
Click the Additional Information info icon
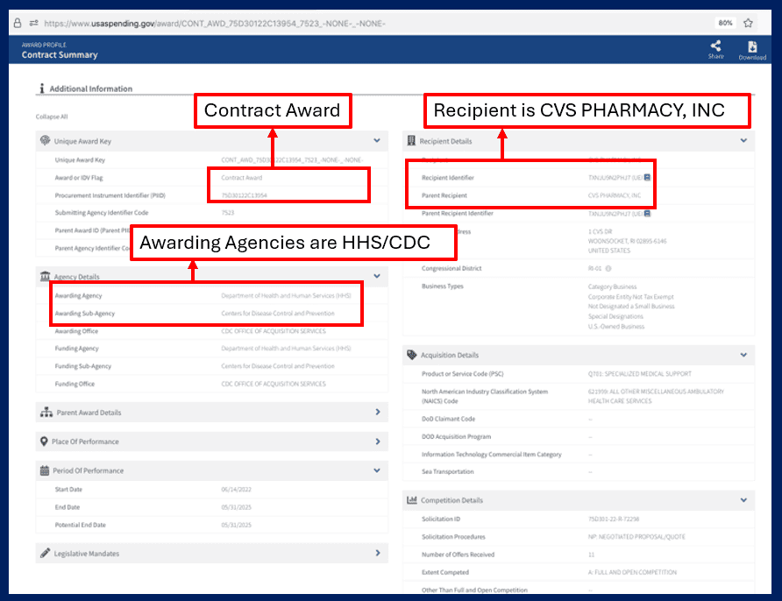[x=42, y=88]
